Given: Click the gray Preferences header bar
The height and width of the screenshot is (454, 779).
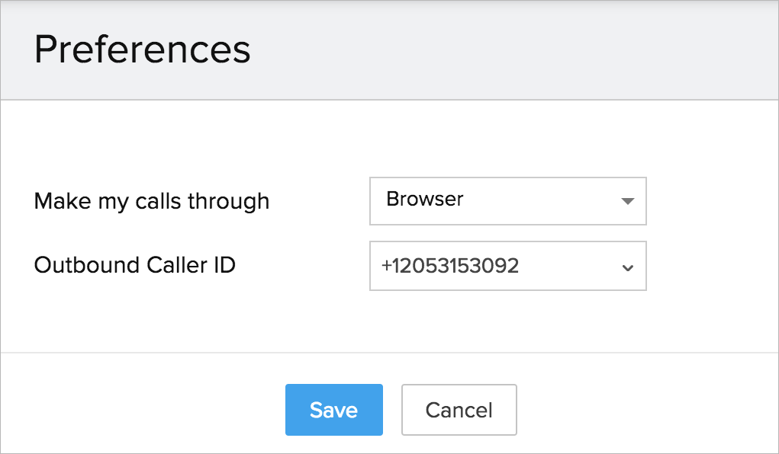Looking at the screenshot, I should (496, 50).
